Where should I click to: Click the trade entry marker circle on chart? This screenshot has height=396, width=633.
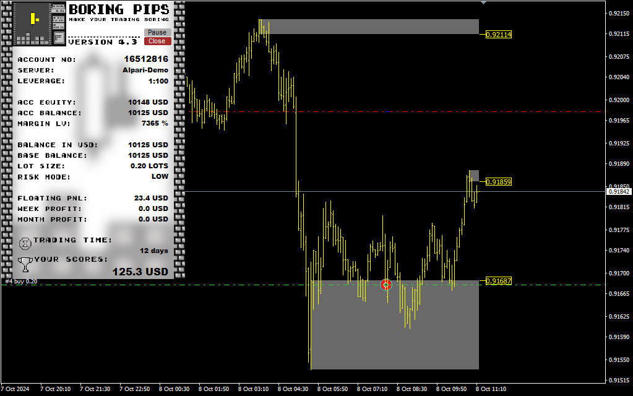point(386,285)
